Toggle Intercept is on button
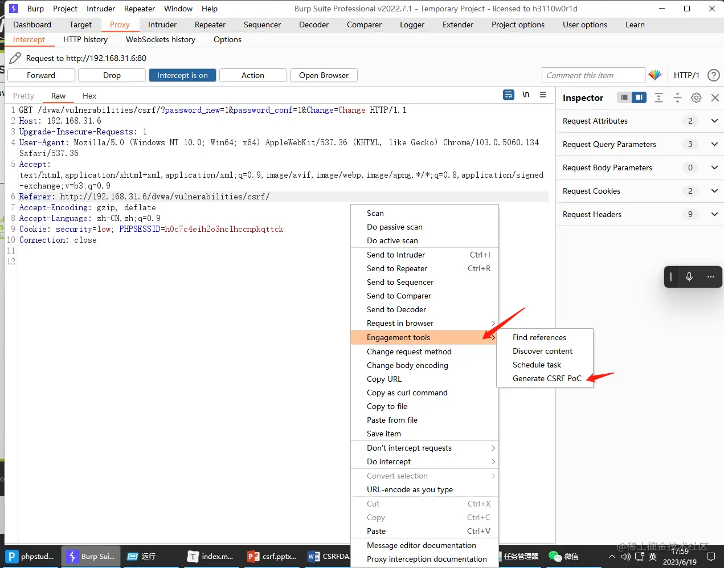724x568 pixels. coord(182,75)
